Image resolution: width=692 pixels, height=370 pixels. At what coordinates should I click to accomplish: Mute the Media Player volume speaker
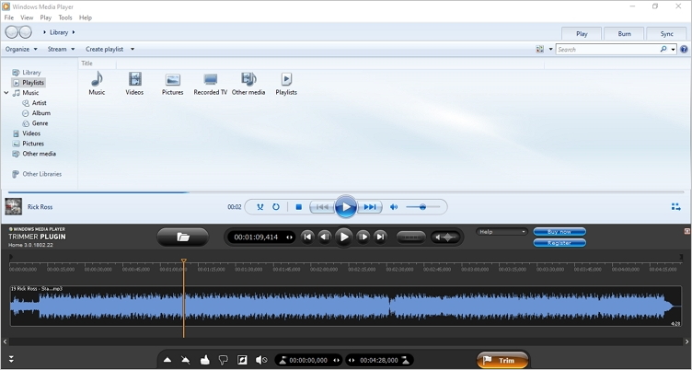394,207
